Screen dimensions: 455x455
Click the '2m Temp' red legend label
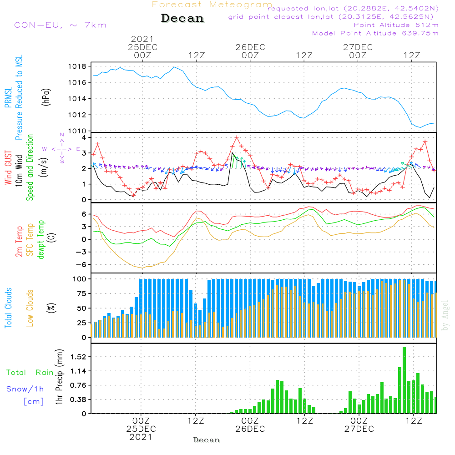coord(19,242)
